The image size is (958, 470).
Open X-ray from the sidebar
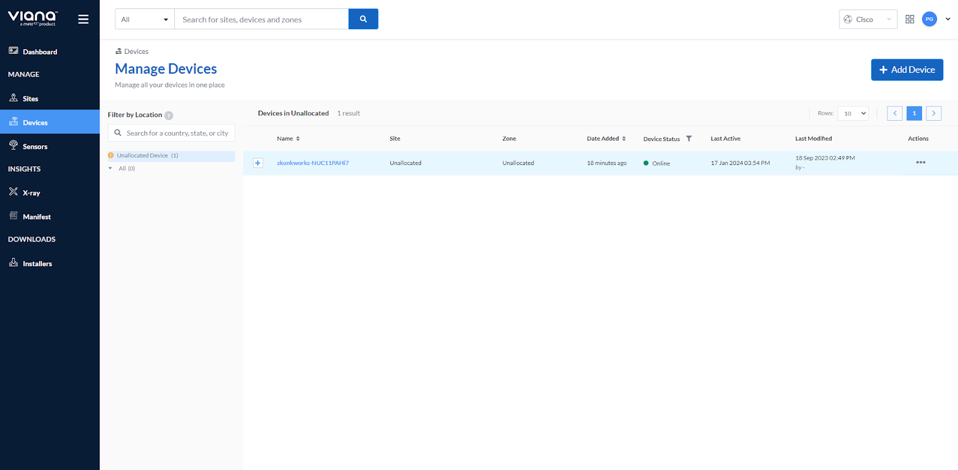coord(31,193)
